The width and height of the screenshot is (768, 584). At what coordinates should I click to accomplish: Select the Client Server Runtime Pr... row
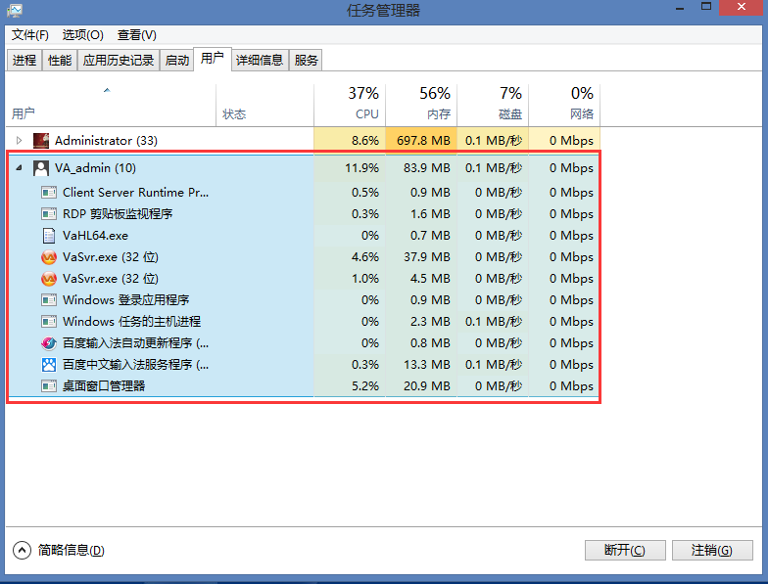pyautogui.click(x=303, y=193)
